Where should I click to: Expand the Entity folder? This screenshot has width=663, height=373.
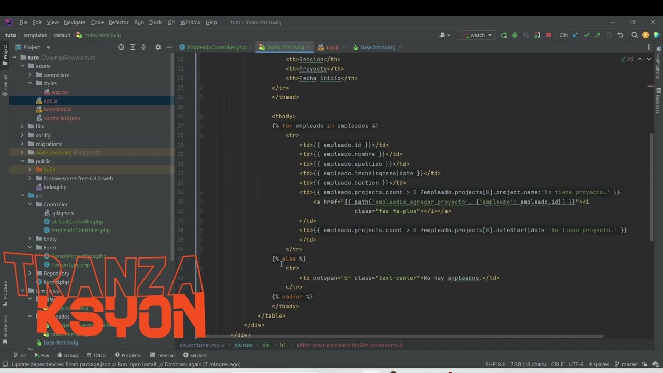[x=30, y=239]
